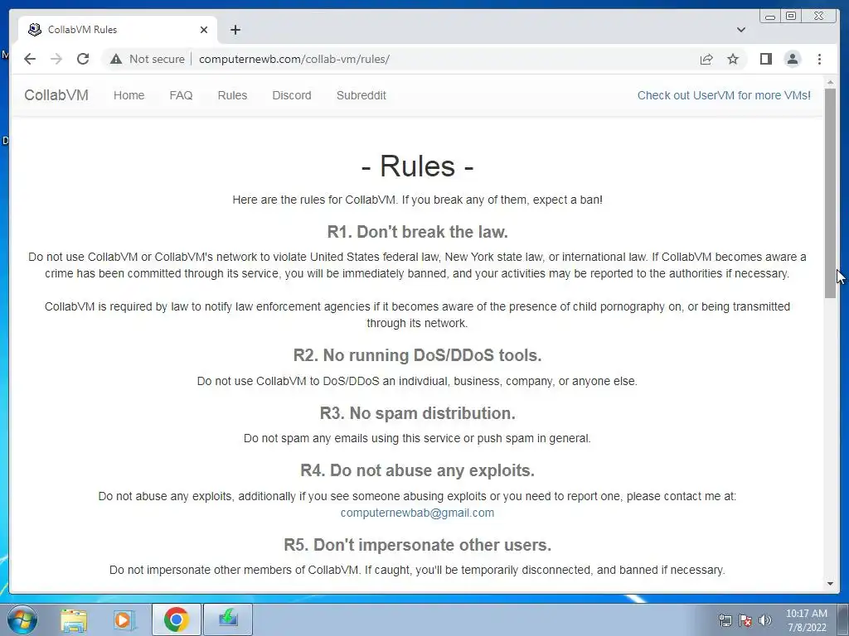Click 'Do not impersonate other members' text
The height and width of the screenshot is (636, 849).
(x=417, y=570)
